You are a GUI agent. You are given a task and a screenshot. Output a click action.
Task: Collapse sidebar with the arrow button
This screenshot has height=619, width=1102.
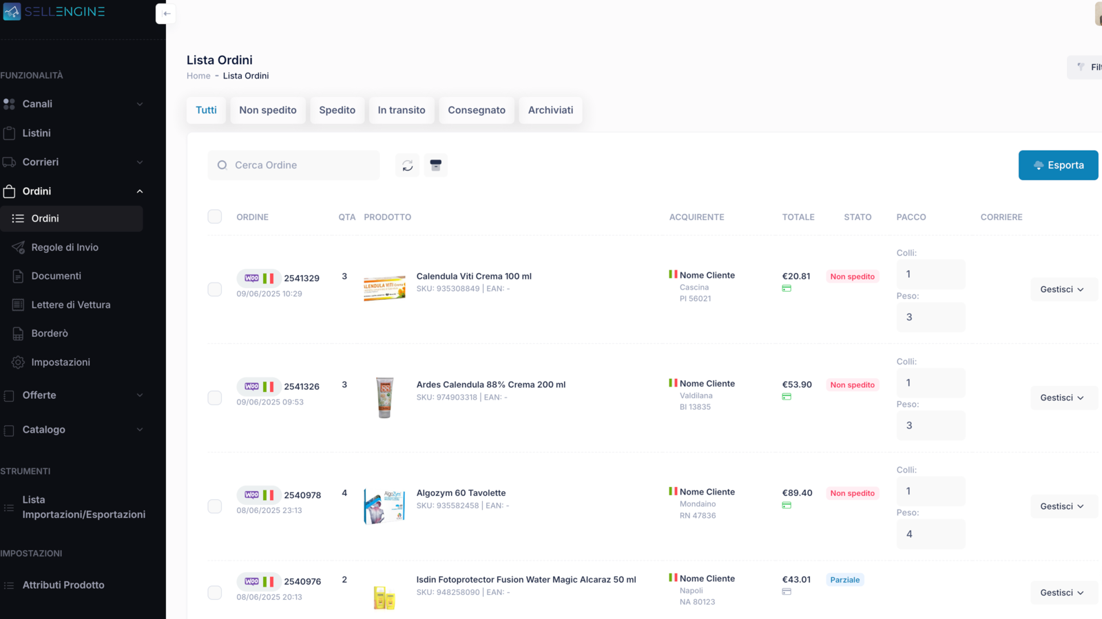[166, 14]
